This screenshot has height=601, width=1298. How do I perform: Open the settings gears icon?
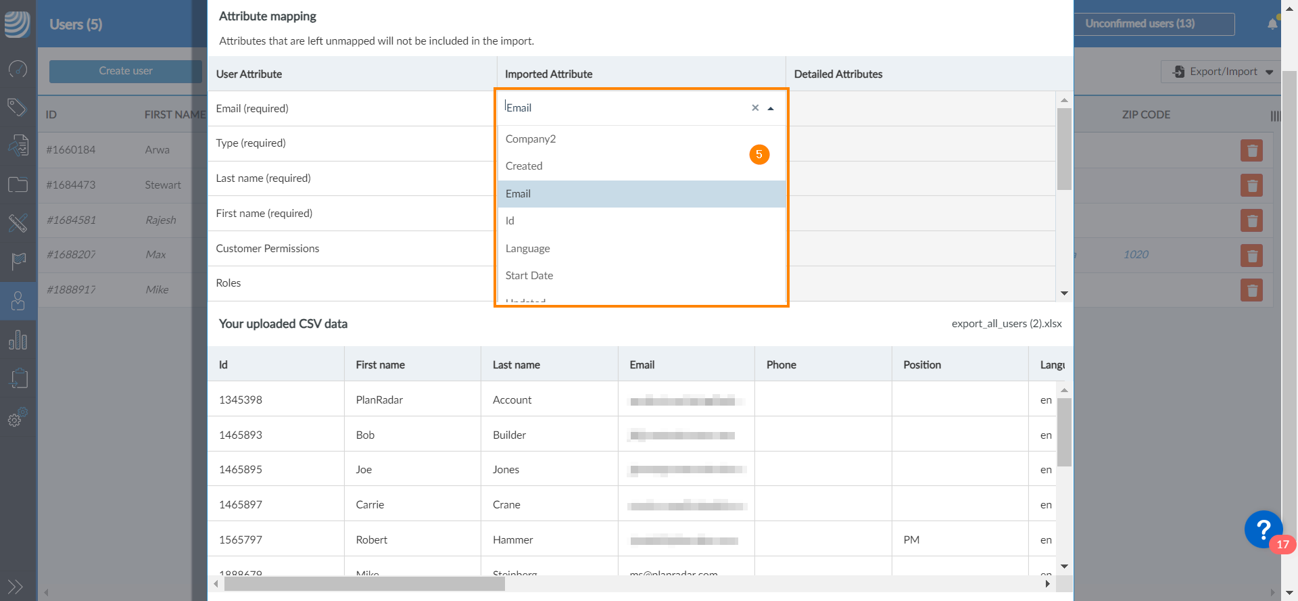tap(18, 417)
